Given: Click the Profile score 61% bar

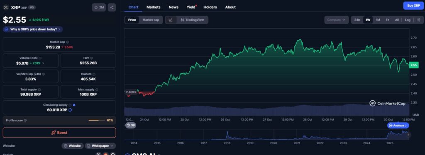Looking at the screenshot, I should tap(97, 120).
